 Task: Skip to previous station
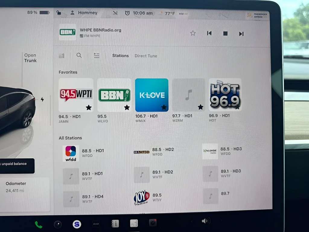click(209, 33)
